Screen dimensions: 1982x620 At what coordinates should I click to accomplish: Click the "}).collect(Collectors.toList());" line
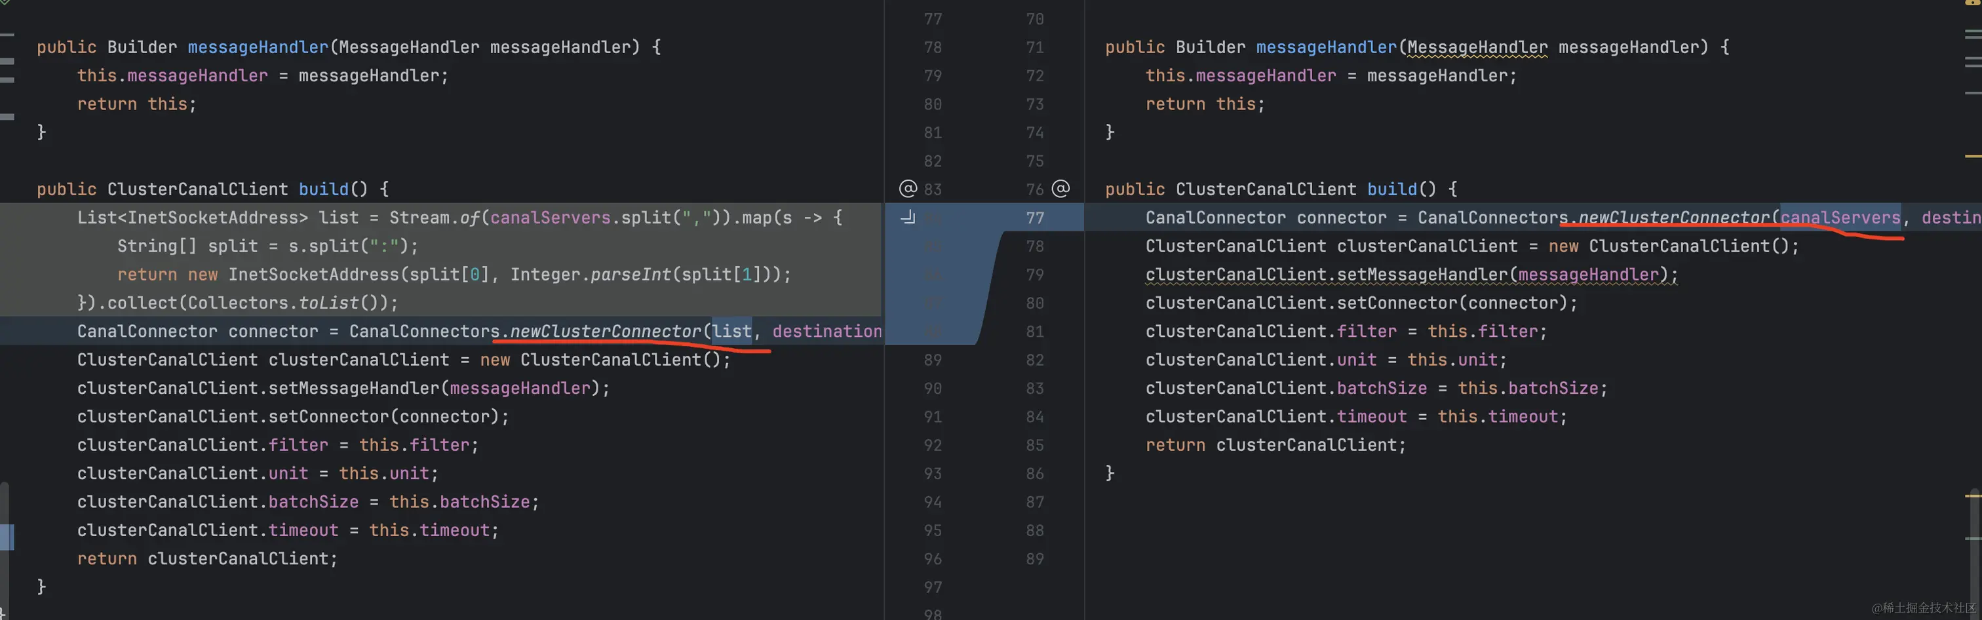pos(238,303)
